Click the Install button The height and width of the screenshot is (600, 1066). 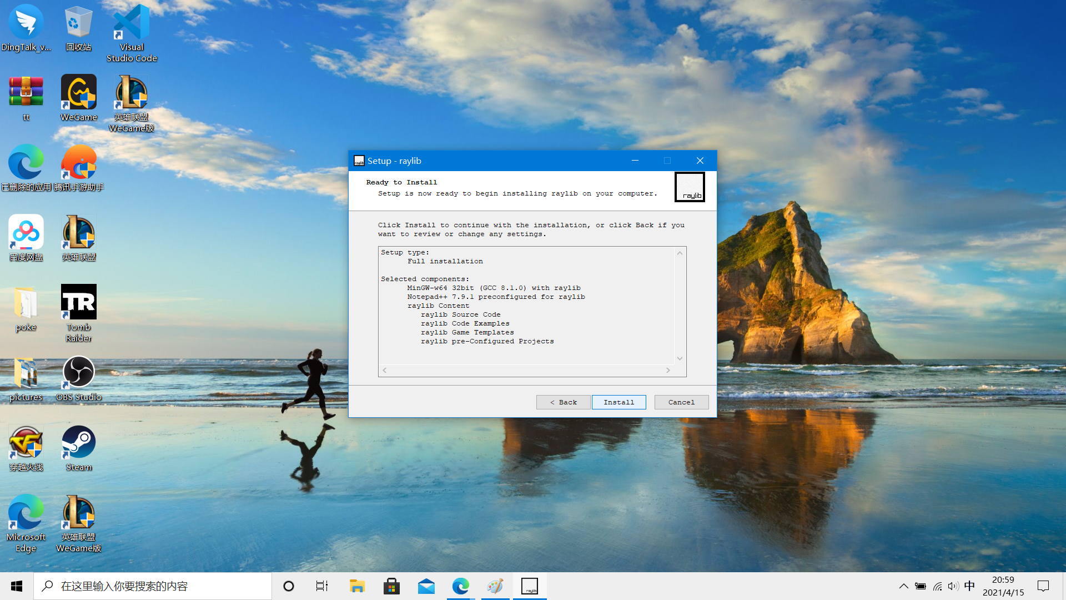[x=619, y=402]
